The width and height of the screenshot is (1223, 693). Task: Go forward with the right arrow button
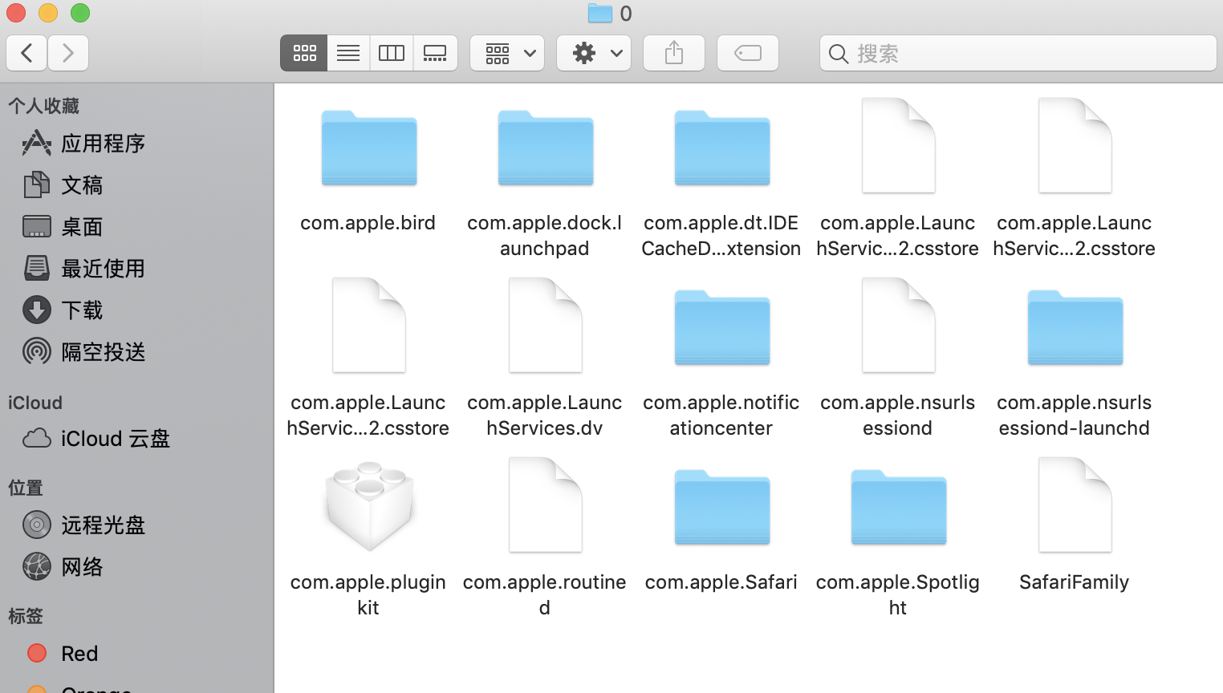68,53
